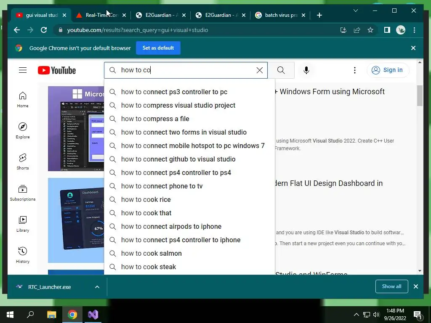Open the tab search chevron

pyautogui.click(x=355, y=11)
